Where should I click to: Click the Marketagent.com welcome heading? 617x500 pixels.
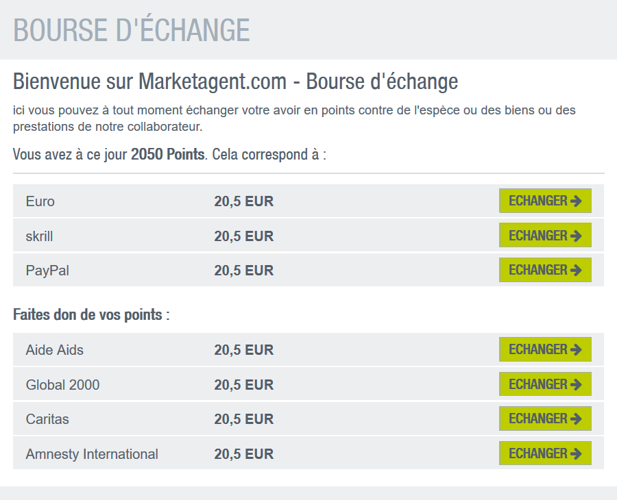point(235,82)
